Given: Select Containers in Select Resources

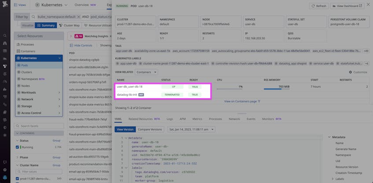Looking at the screenshot, I should pyautogui.click(x=26, y=51).
